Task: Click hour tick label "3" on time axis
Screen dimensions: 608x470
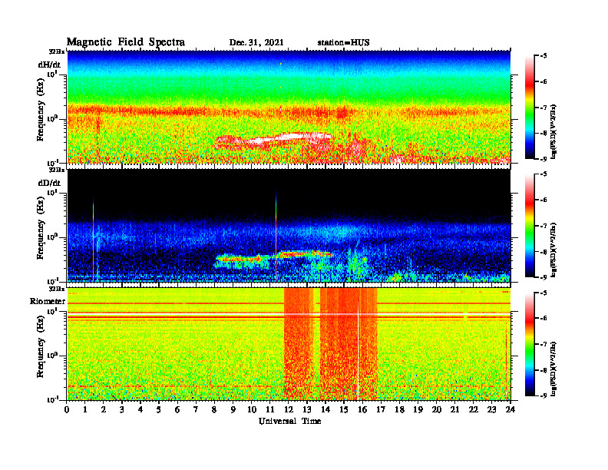Action: pyautogui.click(x=122, y=410)
